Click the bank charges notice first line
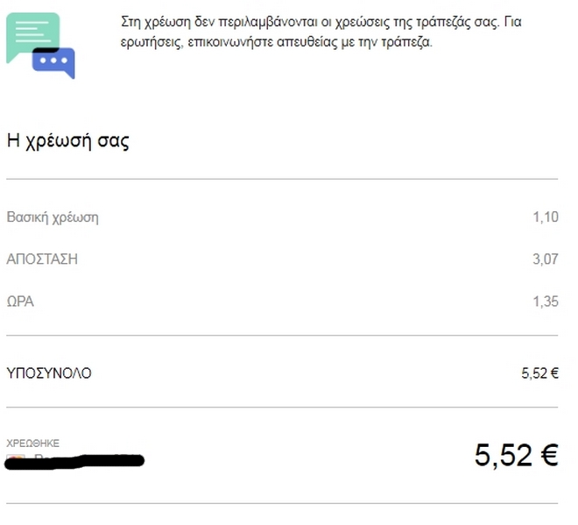 point(321,23)
